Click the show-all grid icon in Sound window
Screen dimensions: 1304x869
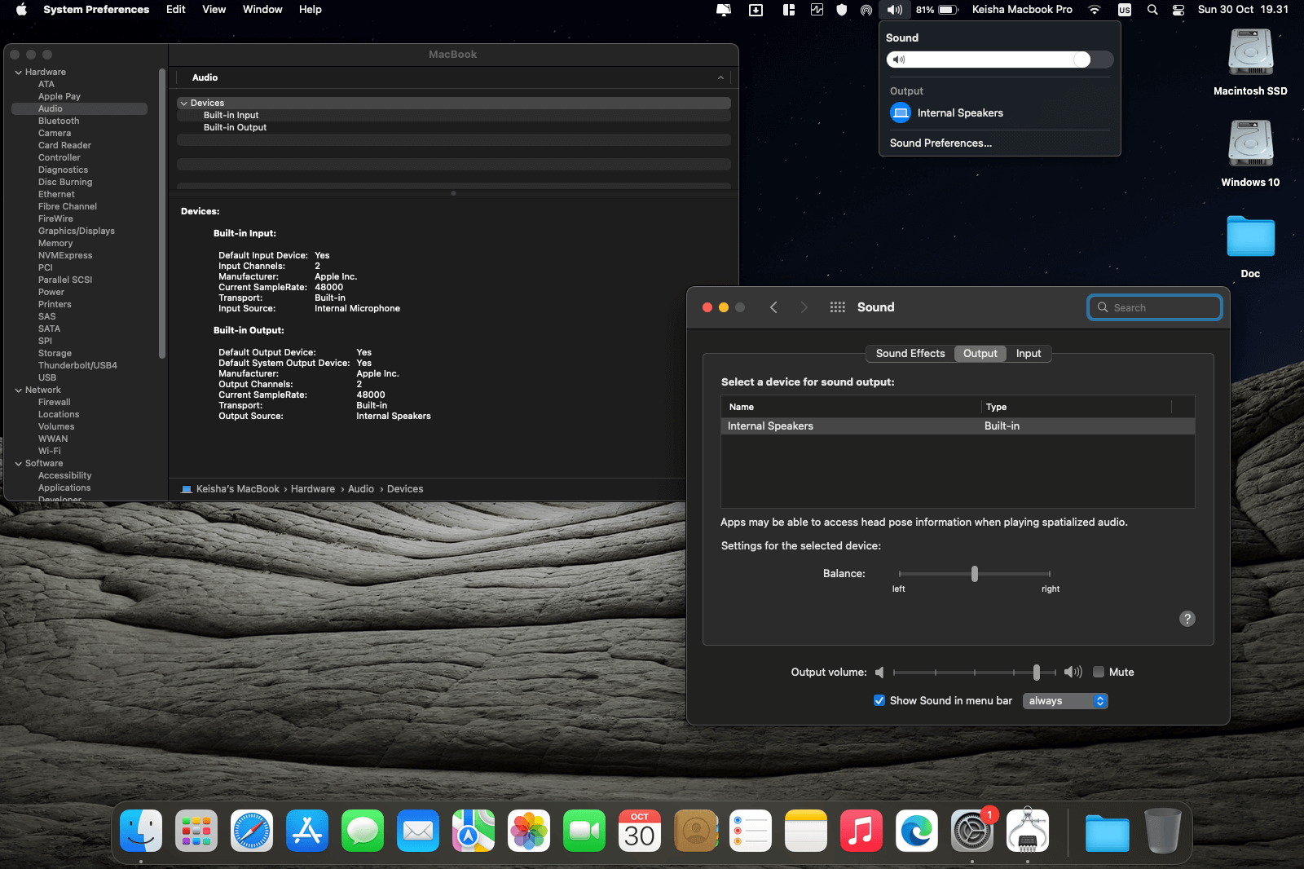pyautogui.click(x=837, y=307)
